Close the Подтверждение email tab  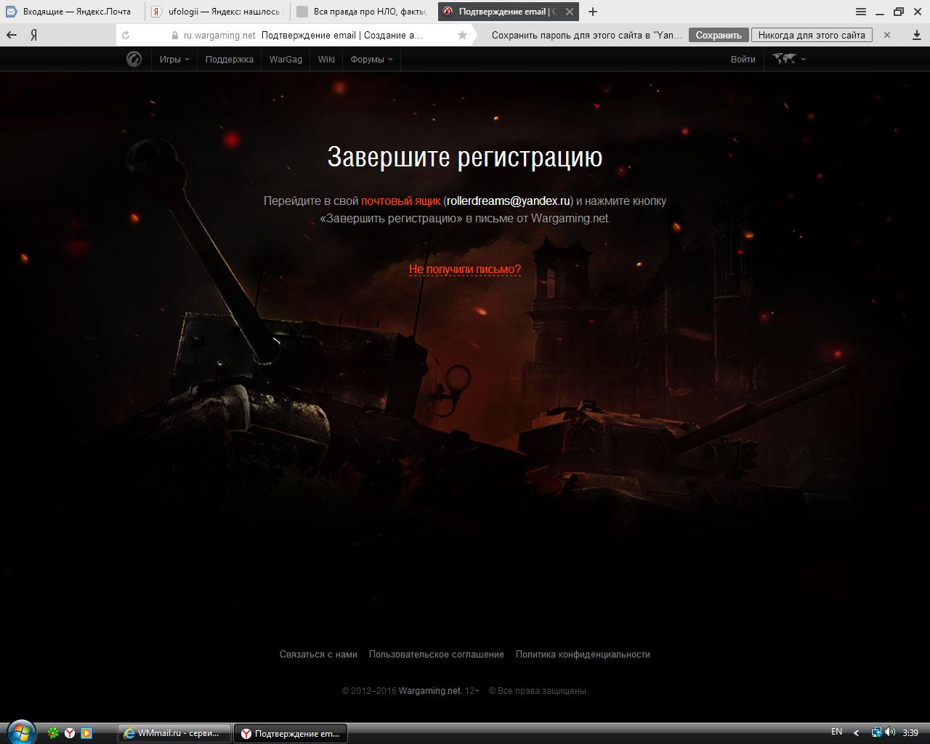570,12
